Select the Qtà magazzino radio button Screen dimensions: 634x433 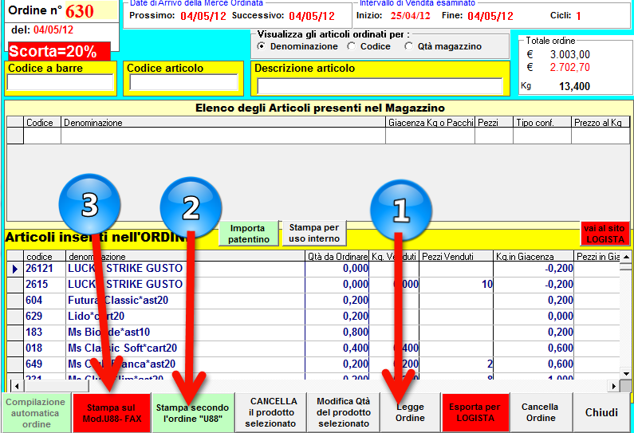click(409, 46)
